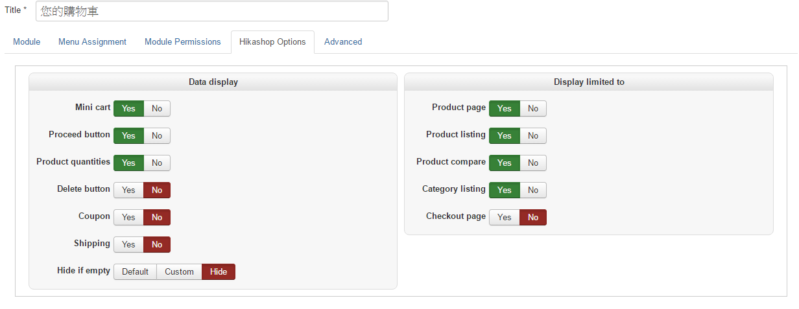
Task: Set Product page to No
Action: [x=533, y=108]
